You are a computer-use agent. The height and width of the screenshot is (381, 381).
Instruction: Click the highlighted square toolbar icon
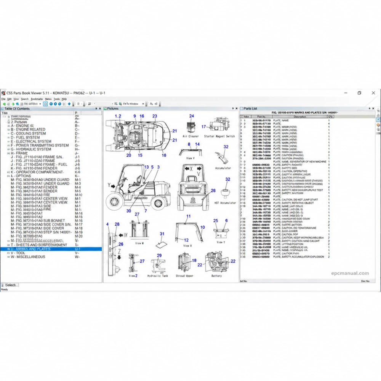[x=45, y=104]
